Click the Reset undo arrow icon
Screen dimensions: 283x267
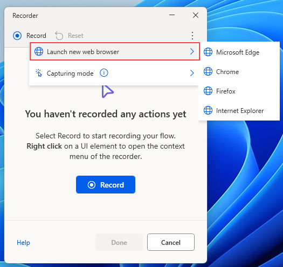click(59, 36)
